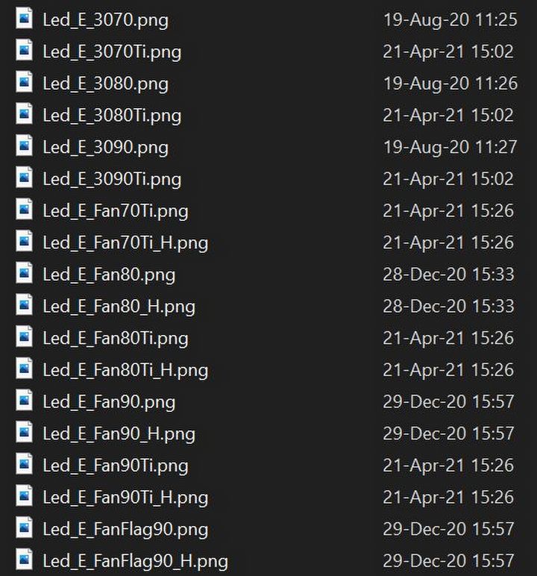This screenshot has height=576, width=537.
Task: Click the icon of Led_E_FanFlag90_H.png
Action: [x=25, y=560]
